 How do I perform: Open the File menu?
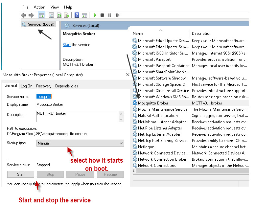26,7
